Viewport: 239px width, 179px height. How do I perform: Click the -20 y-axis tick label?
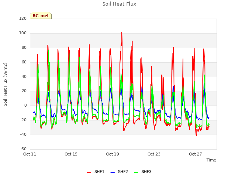tap(23, 120)
